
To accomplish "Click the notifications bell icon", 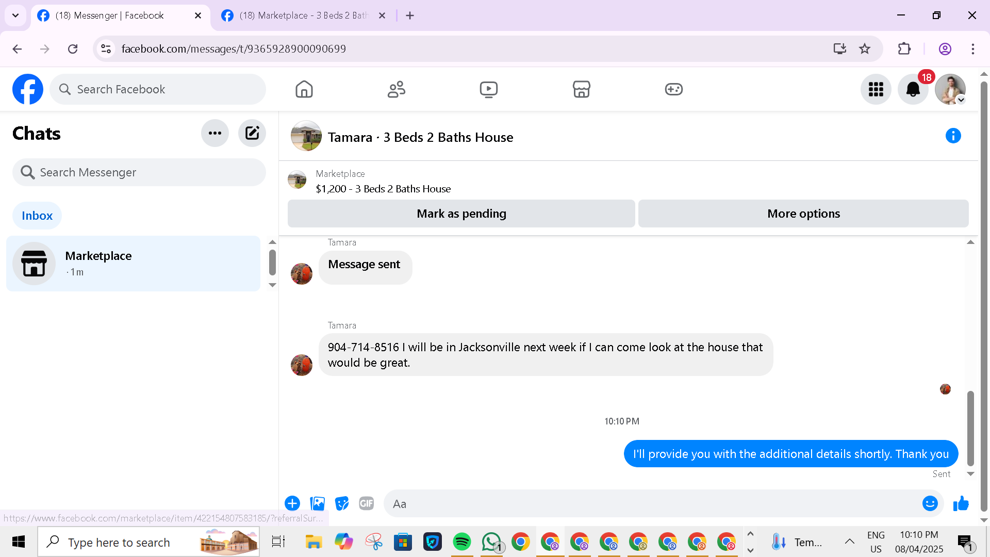I will click(x=913, y=90).
